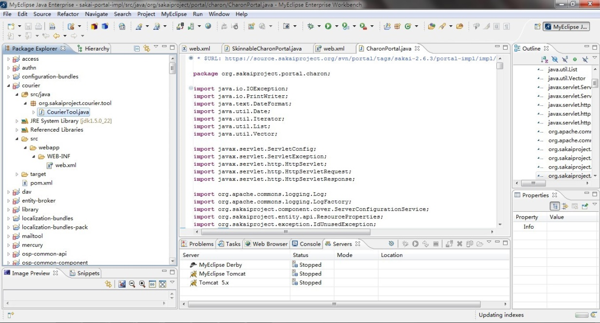600x323 pixels.
Task: Switch to the Hierarchy tab
Action: (x=93, y=49)
